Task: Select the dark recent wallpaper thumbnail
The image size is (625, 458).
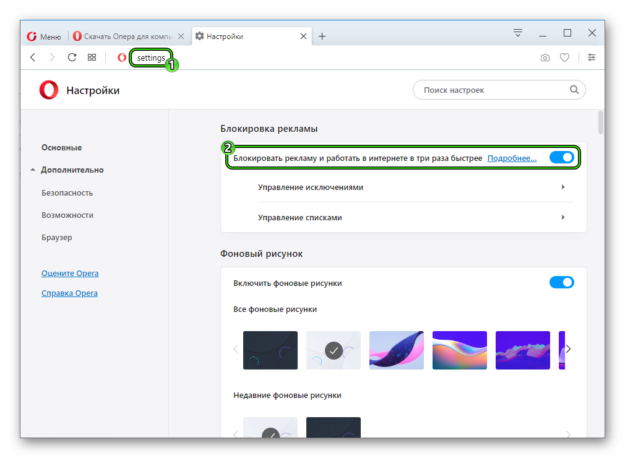Action: (333, 428)
